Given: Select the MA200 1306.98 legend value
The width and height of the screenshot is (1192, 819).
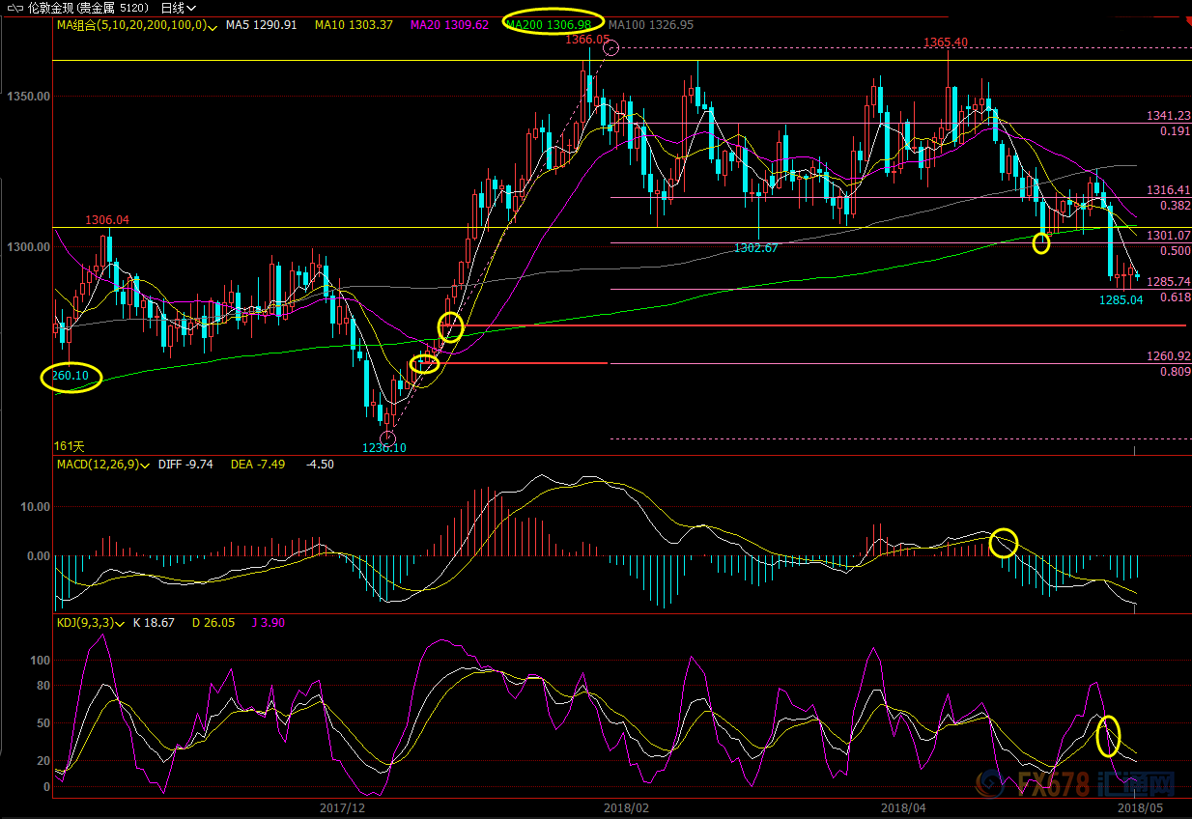Looking at the screenshot, I should point(550,24).
